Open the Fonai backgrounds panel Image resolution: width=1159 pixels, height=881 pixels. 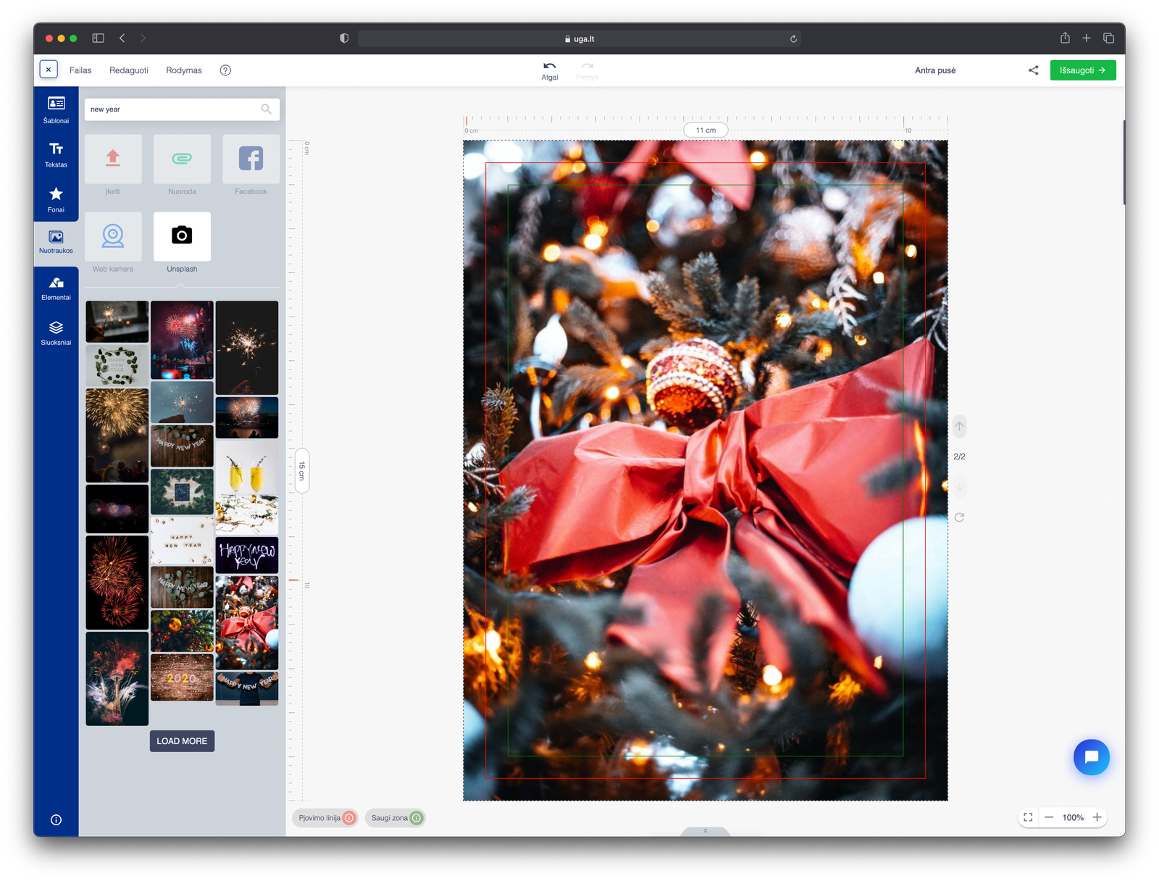coord(56,199)
